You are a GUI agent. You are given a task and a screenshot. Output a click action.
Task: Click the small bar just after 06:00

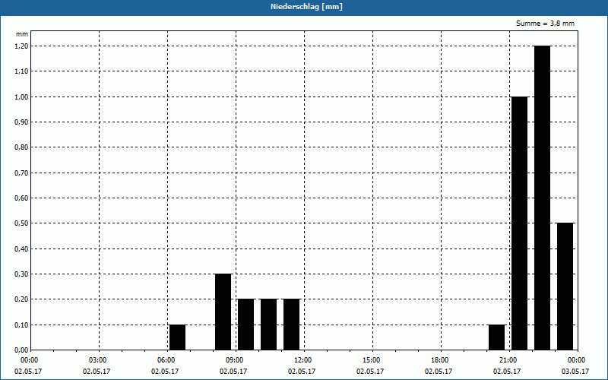[178, 337]
